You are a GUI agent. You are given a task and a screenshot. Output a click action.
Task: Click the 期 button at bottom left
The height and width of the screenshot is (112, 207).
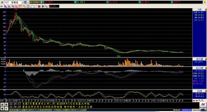(x=6, y=105)
